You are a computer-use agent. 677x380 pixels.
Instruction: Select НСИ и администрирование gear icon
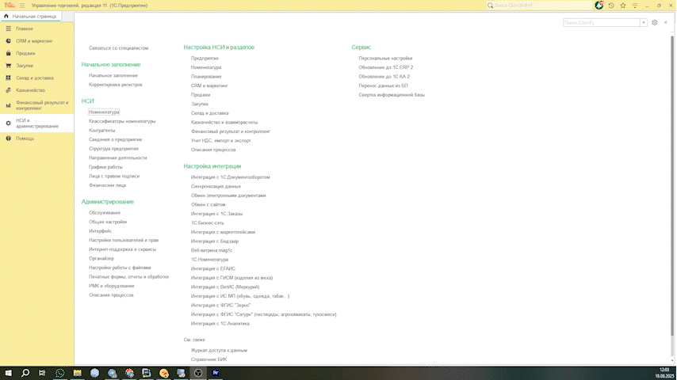pos(8,123)
